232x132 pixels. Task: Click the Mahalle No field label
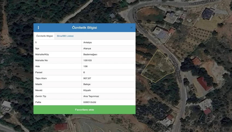(x=41, y=60)
